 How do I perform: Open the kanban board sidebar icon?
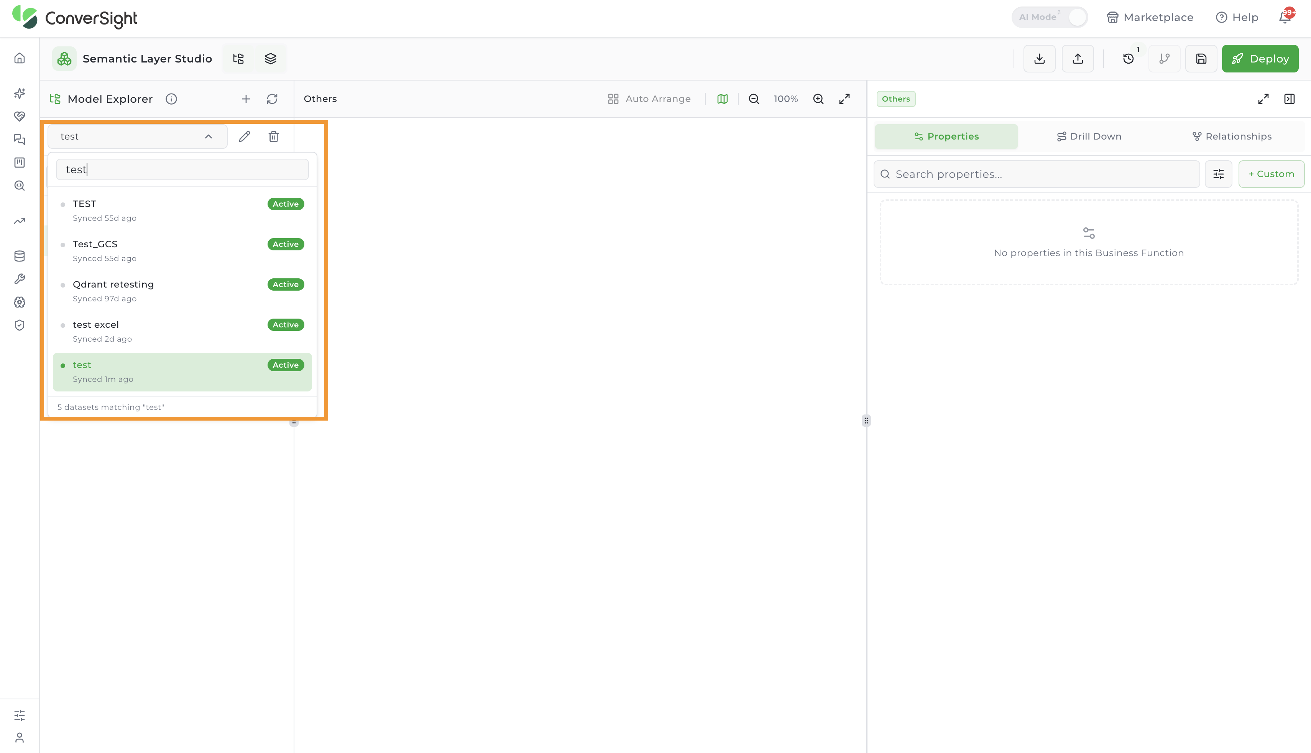[20, 163]
